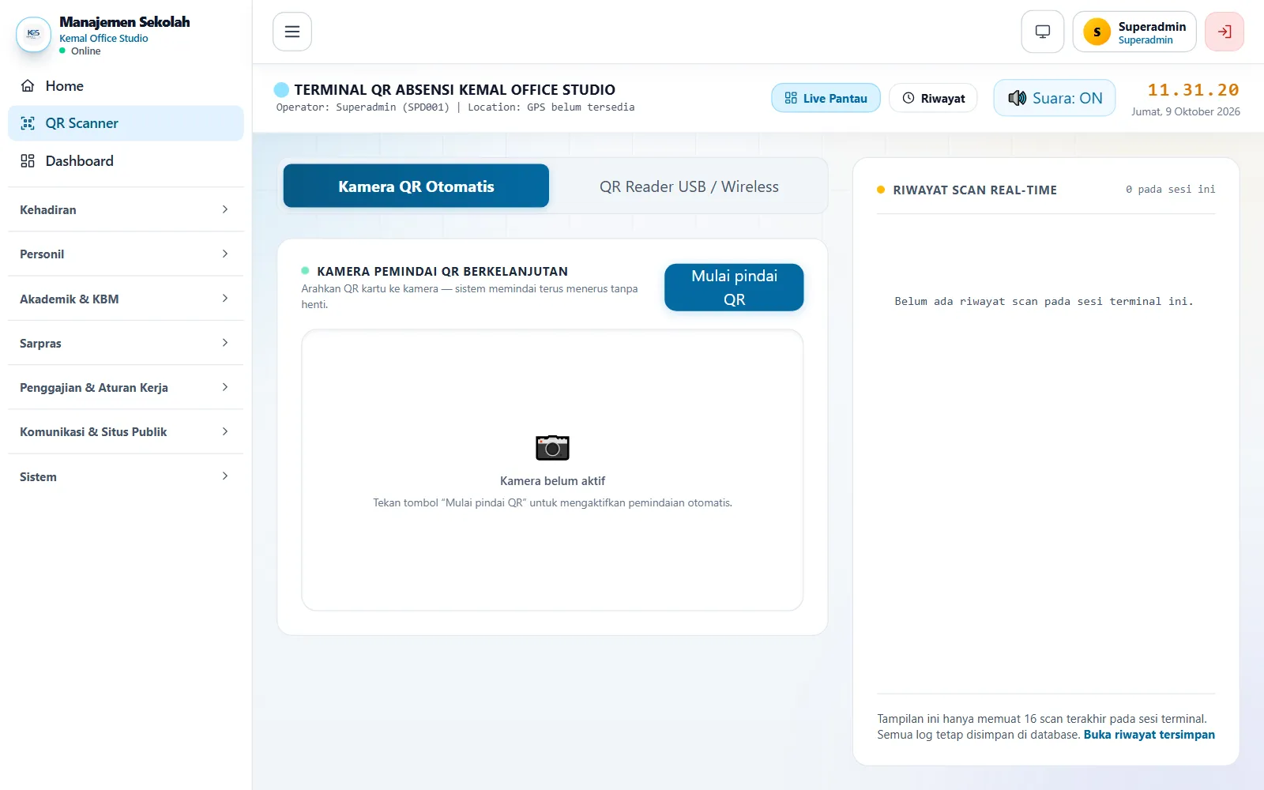Screen dimensions: 1264x790
Task: Click the Superadmin avatar circle
Action: point(1097,32)
